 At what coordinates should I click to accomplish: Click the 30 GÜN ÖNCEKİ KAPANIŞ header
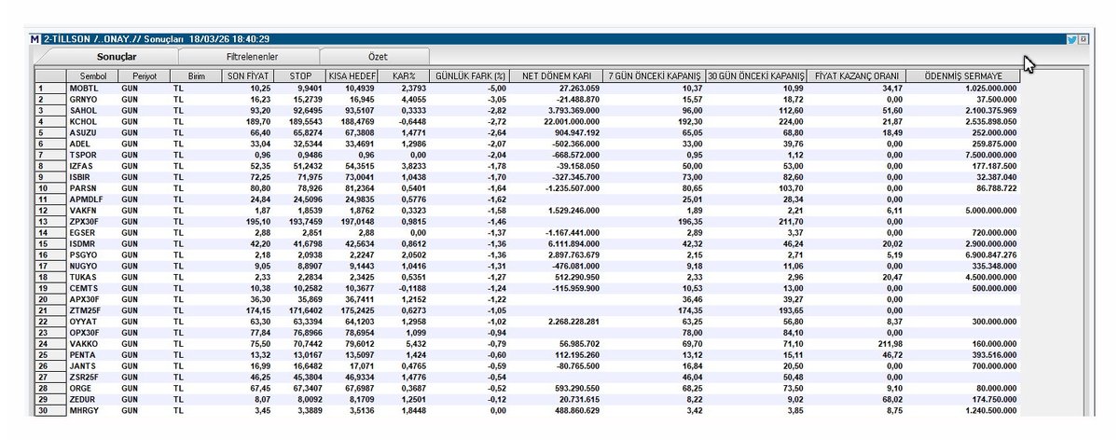(755, 76)
